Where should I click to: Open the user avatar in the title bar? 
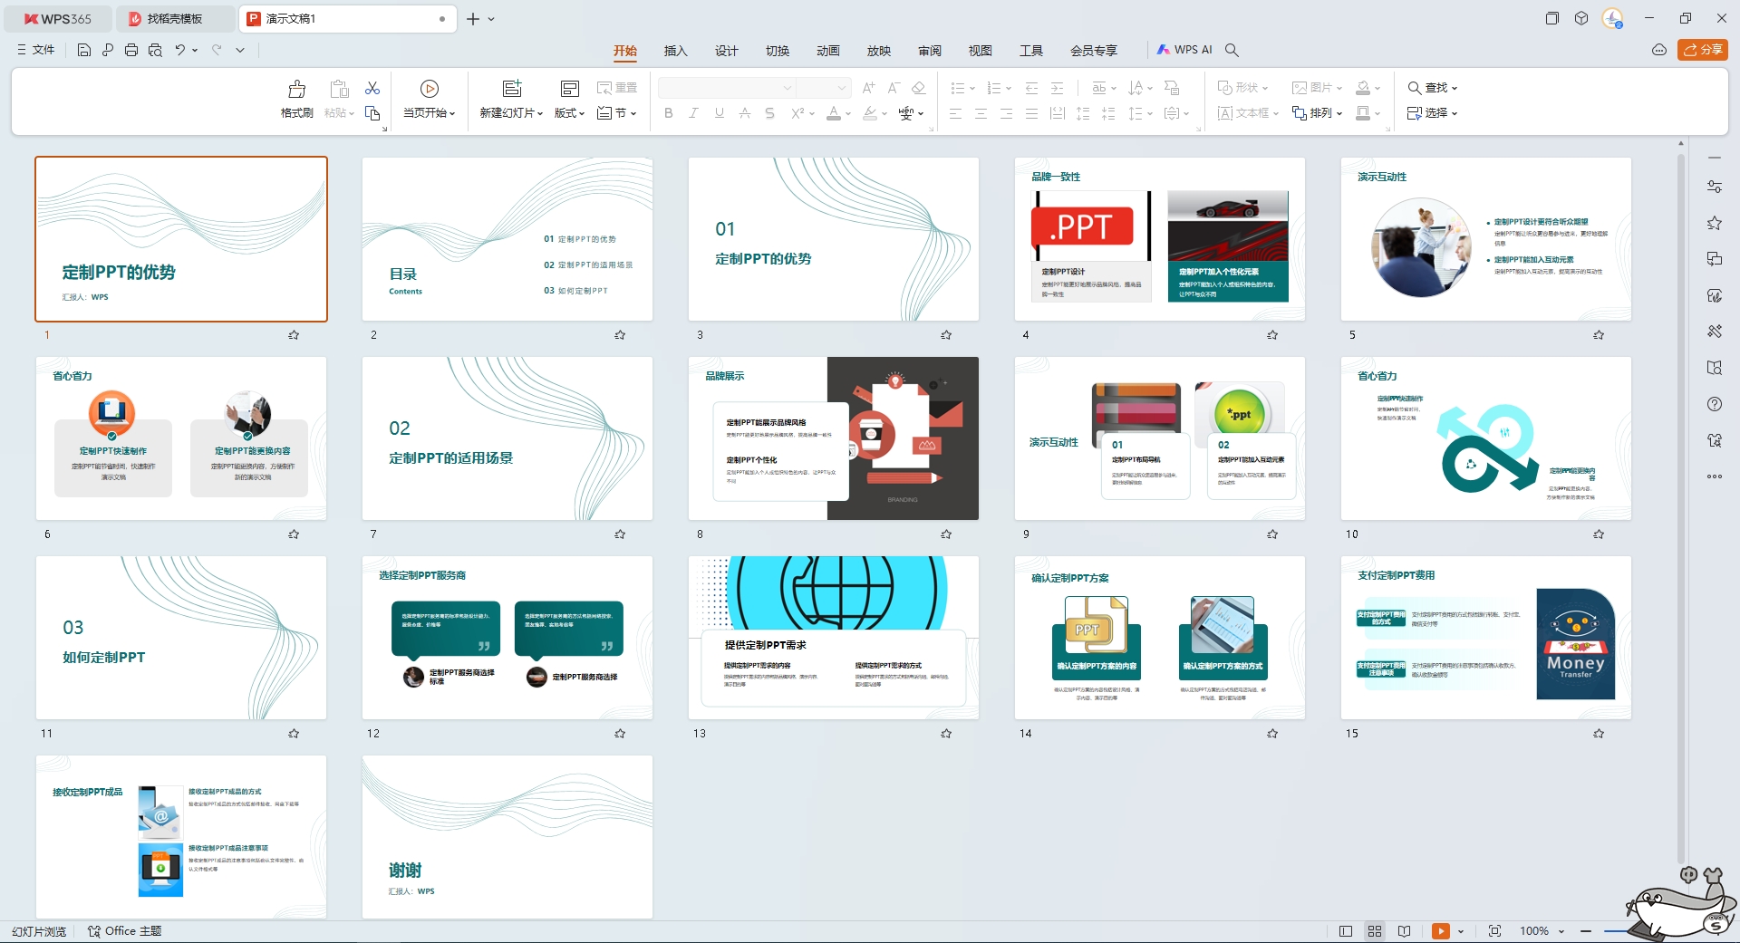[x=1612, y=18]
